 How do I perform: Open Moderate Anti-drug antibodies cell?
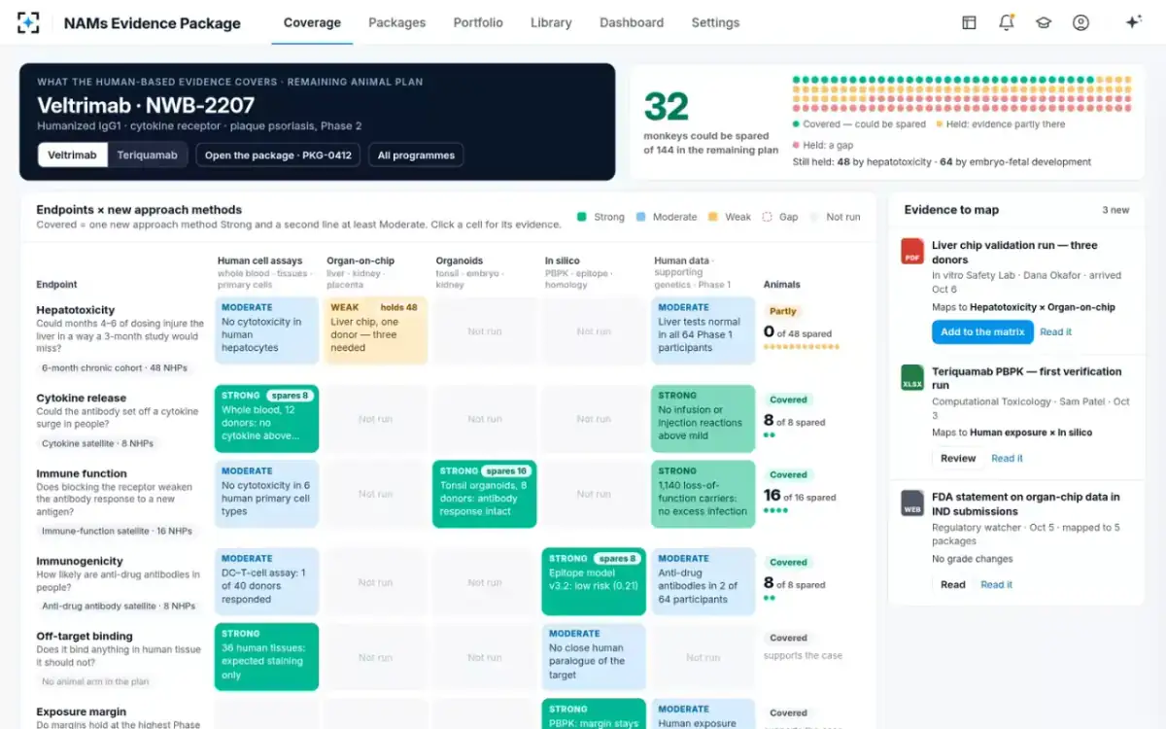click(x=703, y=581)
